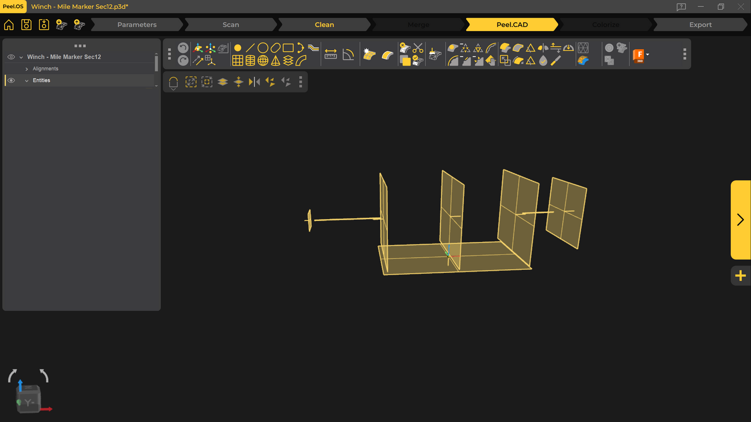Viewport: 751px width, 422px height.
Task: Activate the distance measurement ruler tool
Action: coord(331,55)
